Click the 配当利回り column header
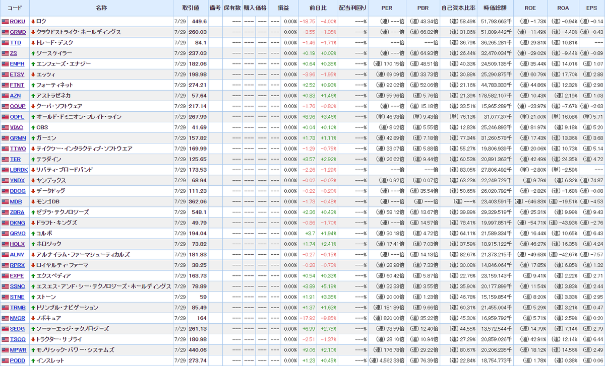The image size is (605, 366). click(x=353, y=8)
